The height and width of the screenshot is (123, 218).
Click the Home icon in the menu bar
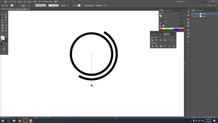click(x=5, y=2)
